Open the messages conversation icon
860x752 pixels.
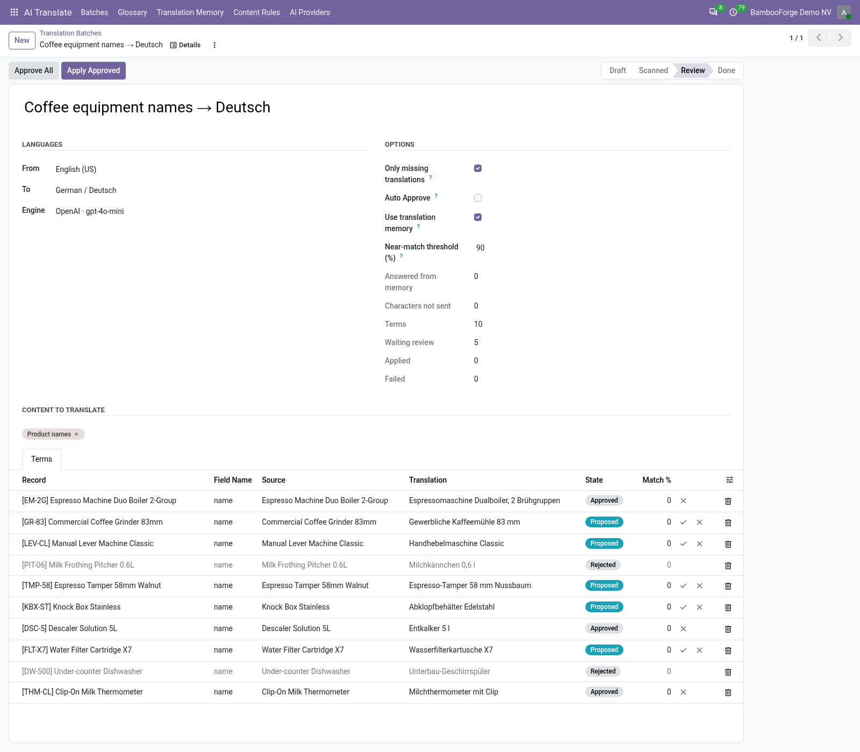713,12
